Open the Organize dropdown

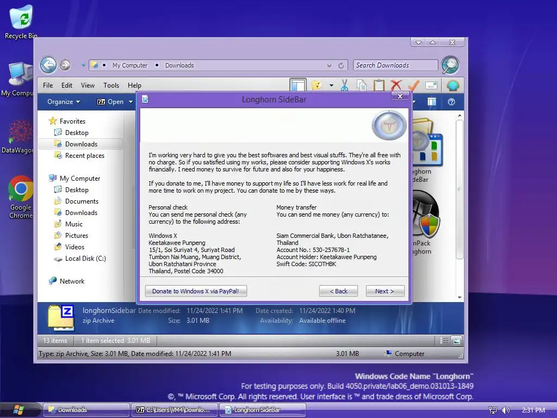coord(64,102)
